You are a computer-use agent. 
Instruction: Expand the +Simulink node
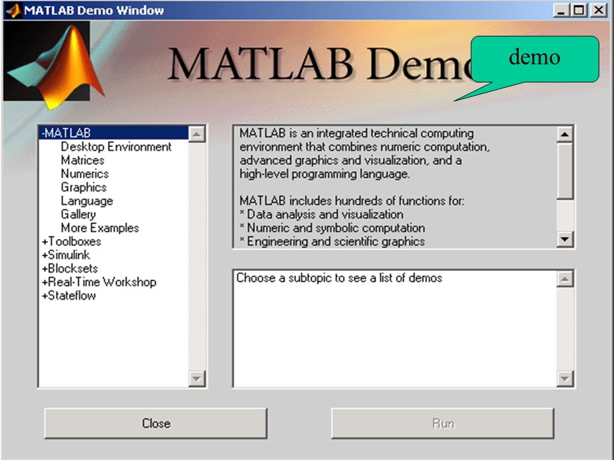pos(66,255)
